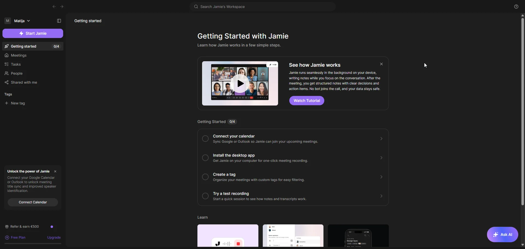The height and width of the screenshot is (249, 525).
Task: Click the Learn section heading
Action: (203, 217)
